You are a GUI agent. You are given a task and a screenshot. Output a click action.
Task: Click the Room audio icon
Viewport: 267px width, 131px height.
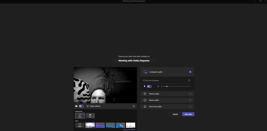[145, 100]
